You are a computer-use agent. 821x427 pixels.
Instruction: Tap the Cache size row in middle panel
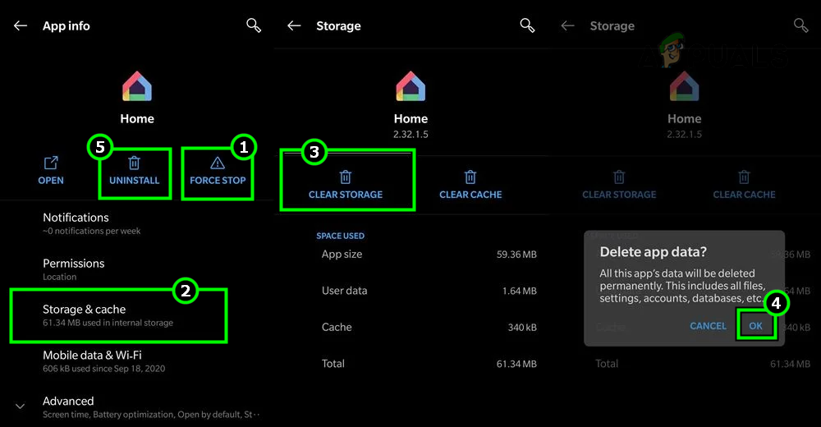429,327
